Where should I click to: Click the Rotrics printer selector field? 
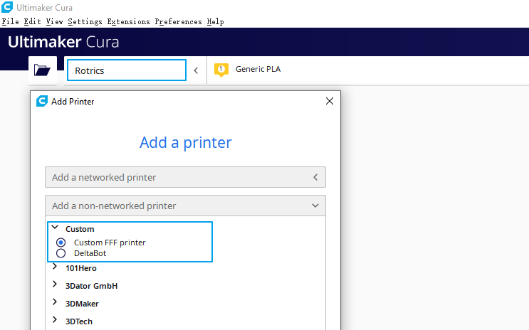point(127,70)
